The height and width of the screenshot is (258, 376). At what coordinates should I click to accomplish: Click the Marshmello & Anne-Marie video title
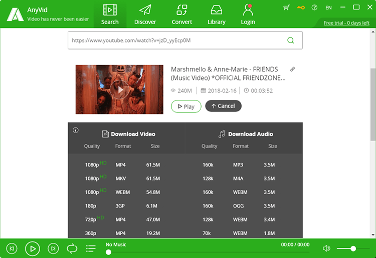(x=228, y=73)
